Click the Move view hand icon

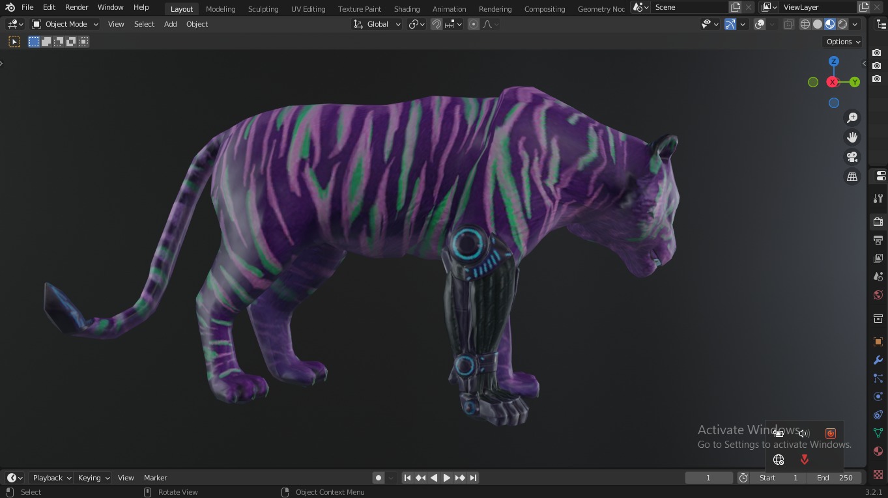pos(852,137)
